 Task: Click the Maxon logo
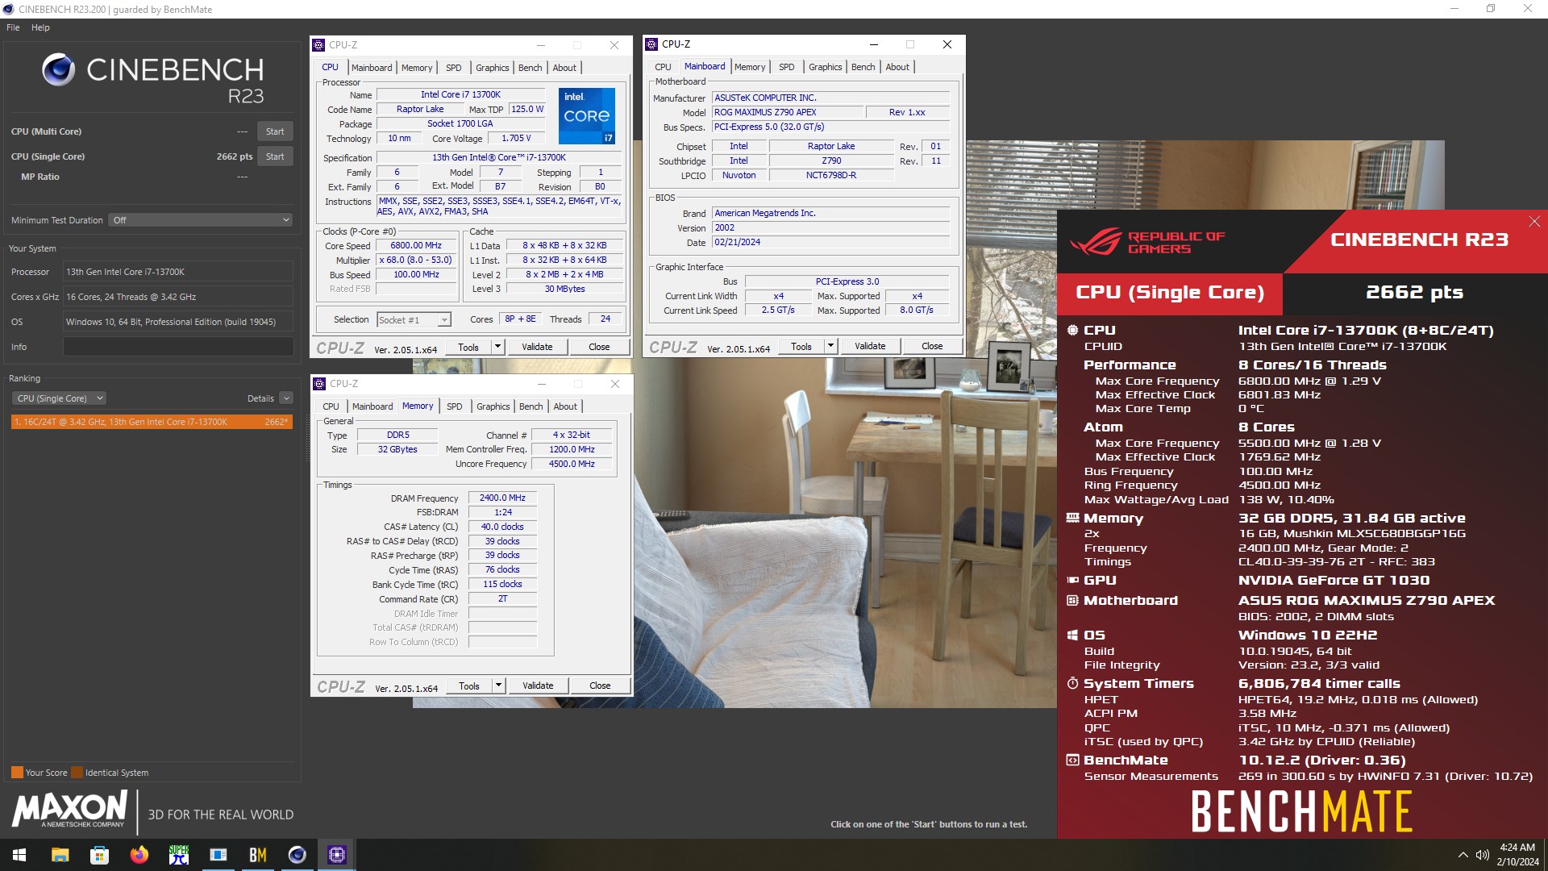pyautogui.click(x=70, y=809)
